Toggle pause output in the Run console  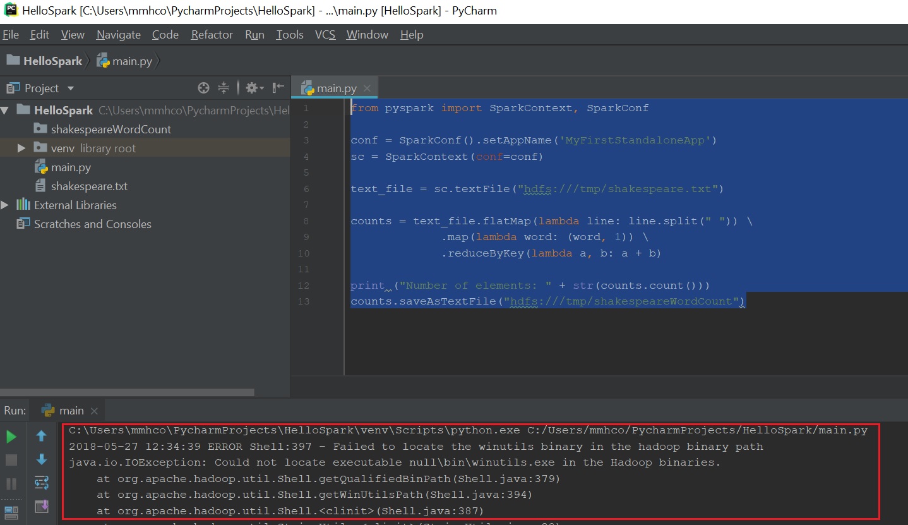pos(11,482)
